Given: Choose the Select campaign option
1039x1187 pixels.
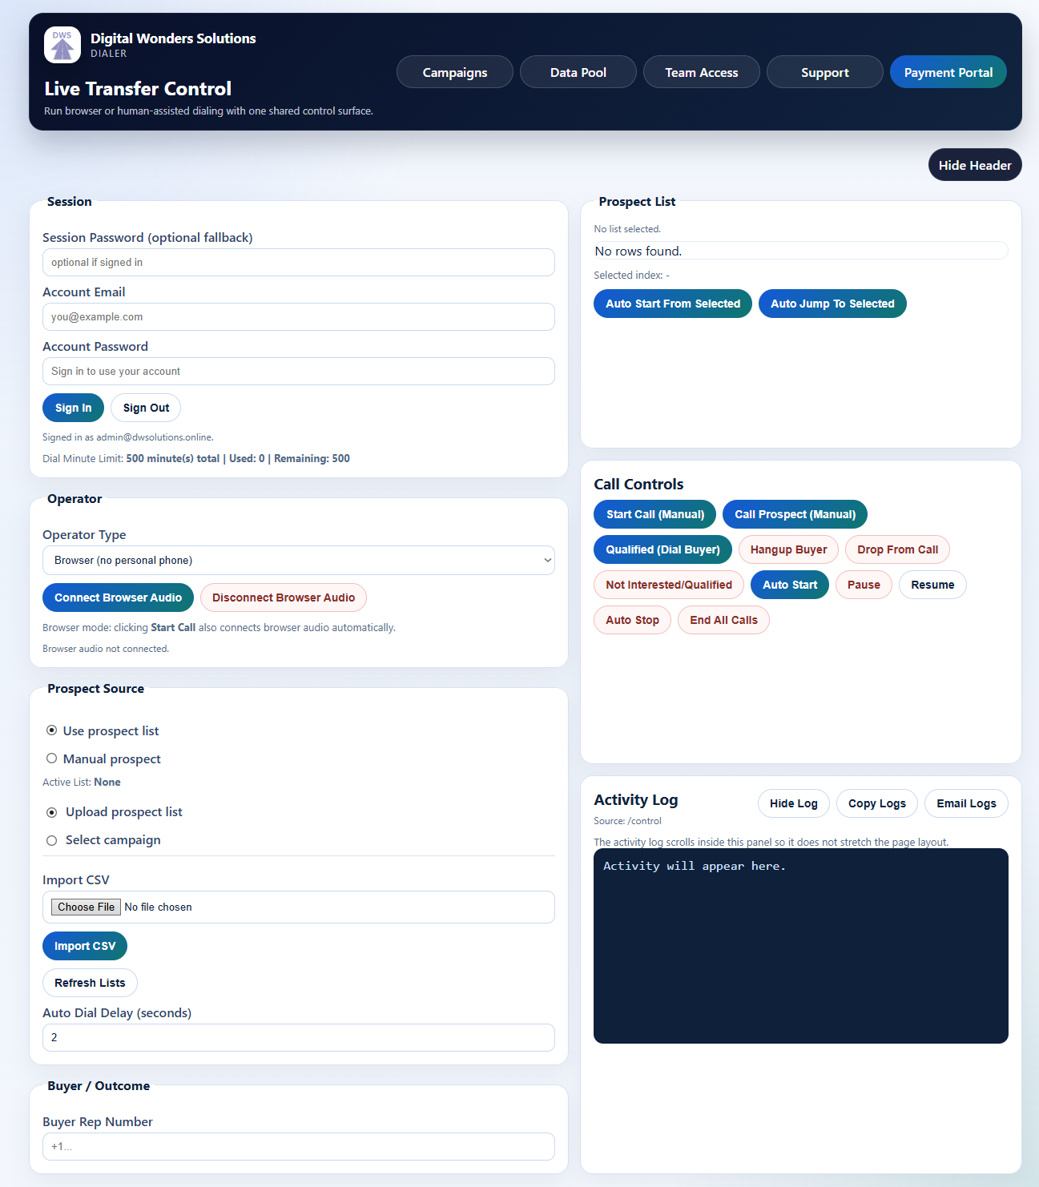Looking at the screenshot, I should [x=51, y=840].
